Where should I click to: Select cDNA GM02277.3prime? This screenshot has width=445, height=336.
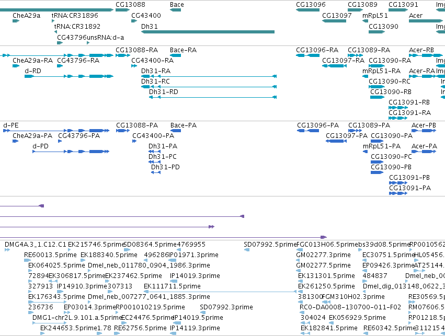tap(323, 255)
